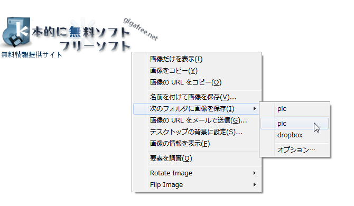Choose 画像をコピー(Y) from context menu

(x=197, y=71)
